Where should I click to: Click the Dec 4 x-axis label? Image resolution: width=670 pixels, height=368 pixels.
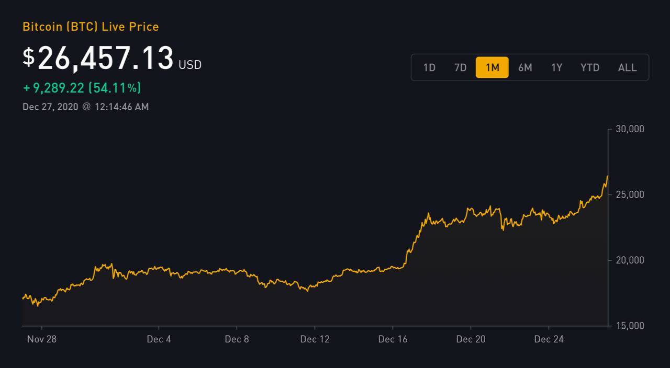coord(159,339)
